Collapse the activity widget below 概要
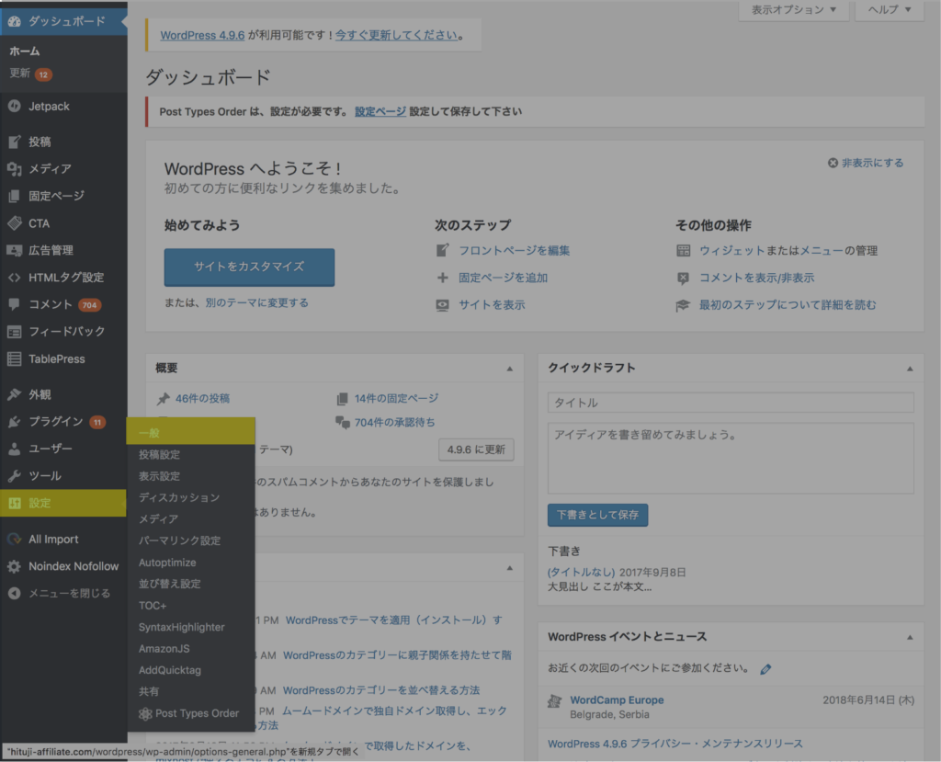This screenshot has height=762, width=941. click(x=509, y=568)
